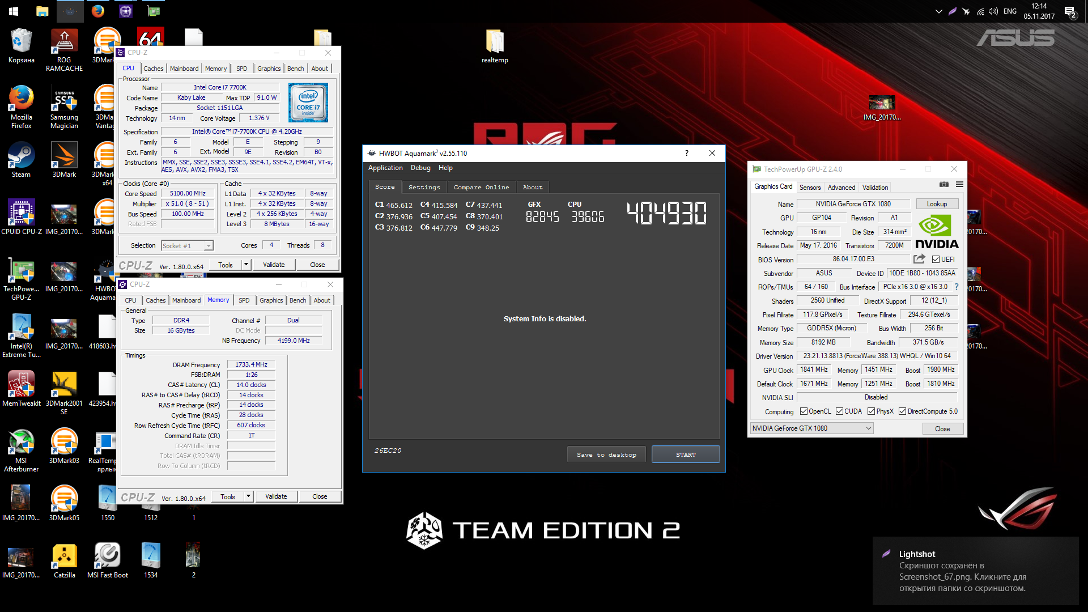Open the Tools dropdown arrow in lower CPU-Z window
The width and height of the screenshot is (1088, 612).
[x=248, y=496]
